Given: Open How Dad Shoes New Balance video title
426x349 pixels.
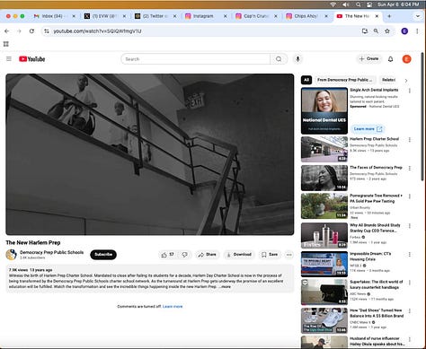Looking at the screenshot, I should click(x=377, y=313).
